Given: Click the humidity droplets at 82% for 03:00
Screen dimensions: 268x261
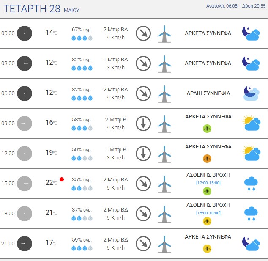Looking at the screenshot, I should tap(82, 68).
